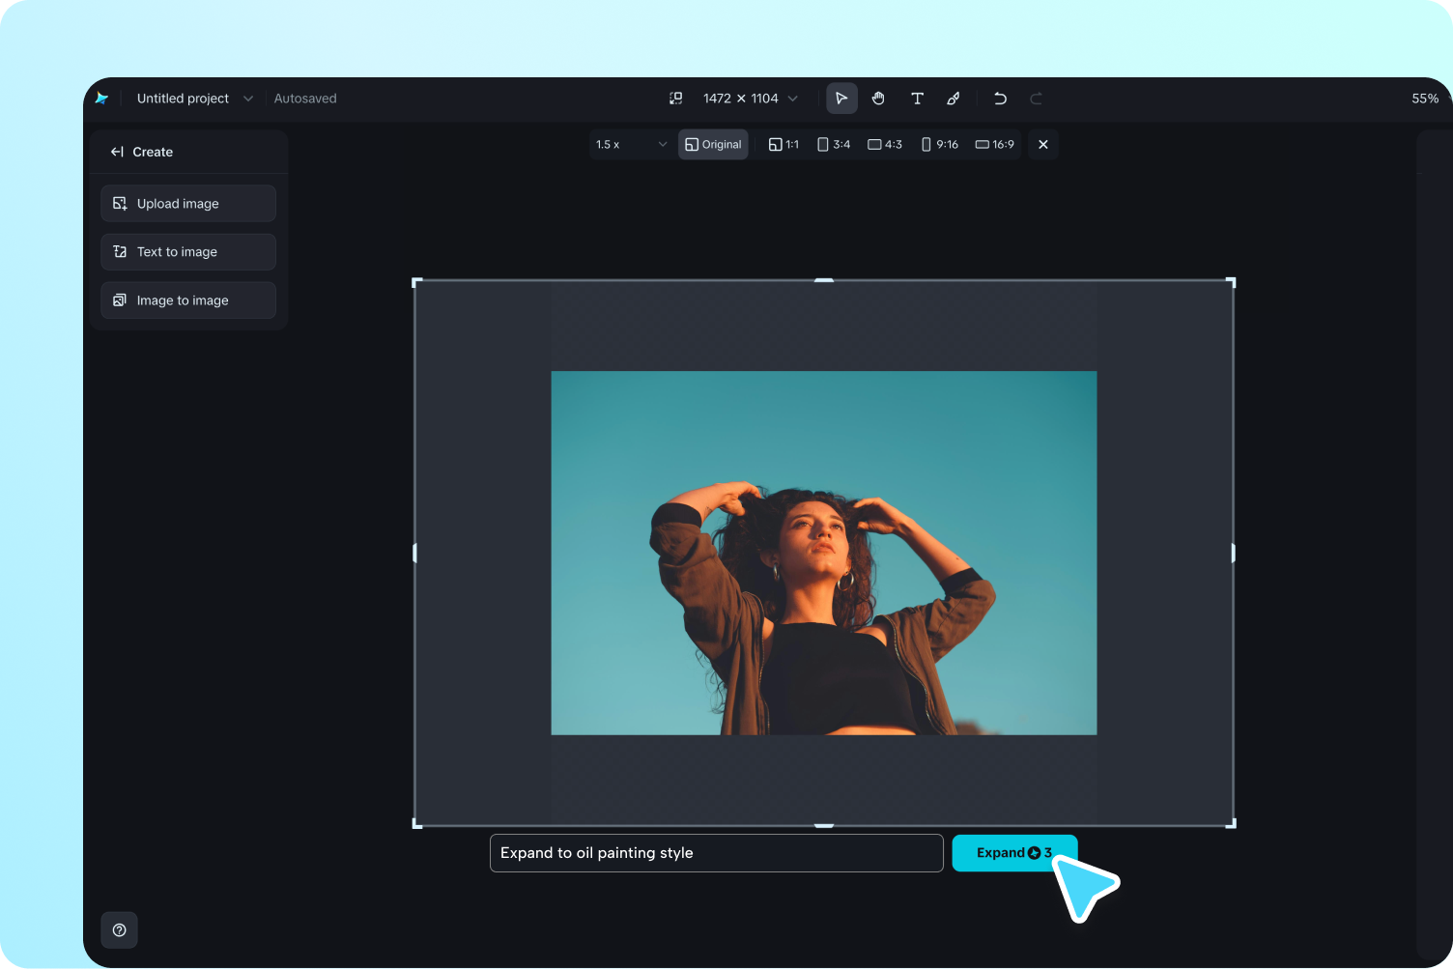The width and height of the screenshot is (1453, 970).
Task: Open the help question mark button
Action: [x=120, y=930]
